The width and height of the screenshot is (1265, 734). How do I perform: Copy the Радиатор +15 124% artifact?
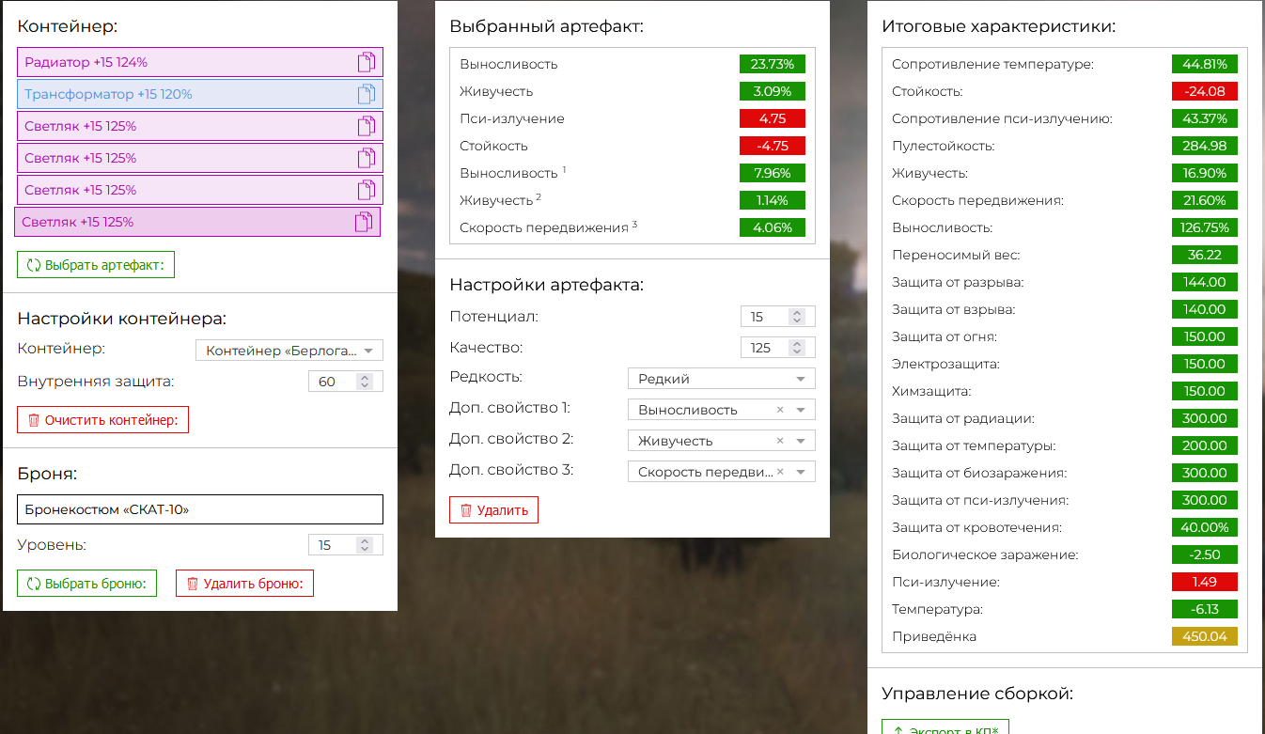coord(367,63)
